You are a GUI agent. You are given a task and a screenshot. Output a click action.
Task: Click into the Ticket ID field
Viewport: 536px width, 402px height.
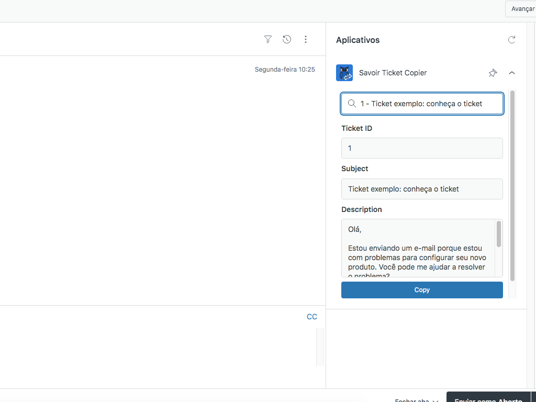point(422,148)
